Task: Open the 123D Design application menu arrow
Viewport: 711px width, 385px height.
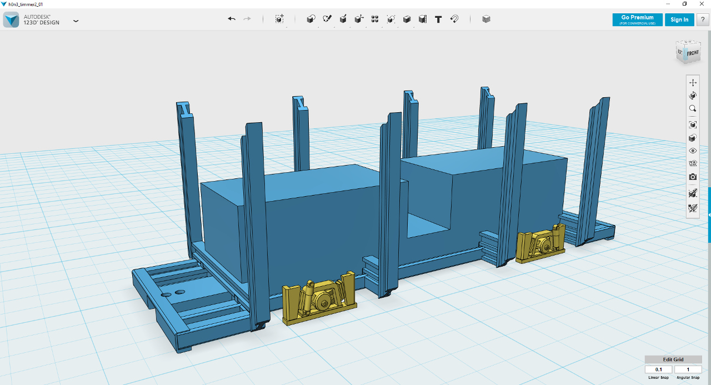Action: pos(76,21)
